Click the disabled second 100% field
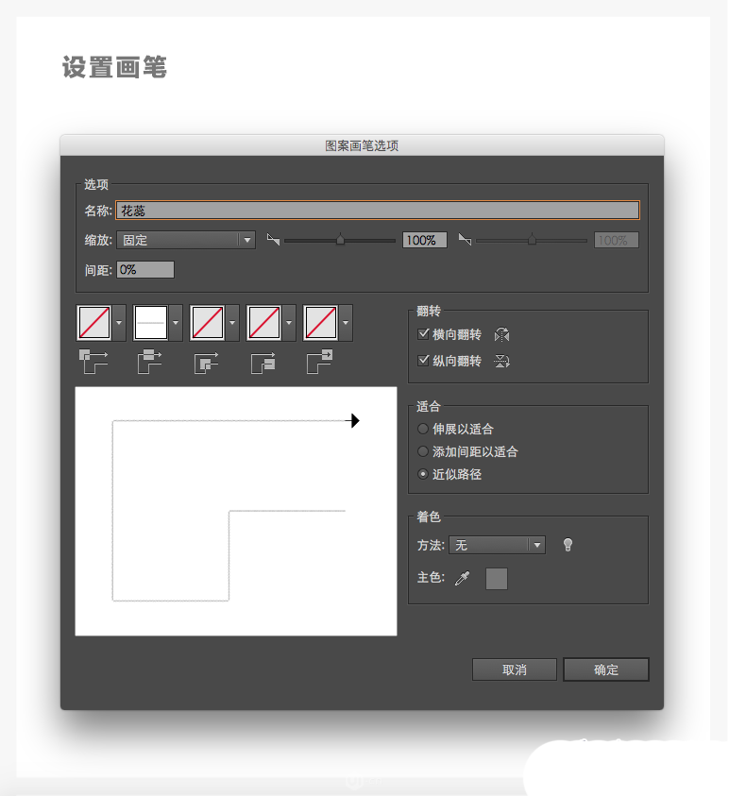 [x=617, y=240]
